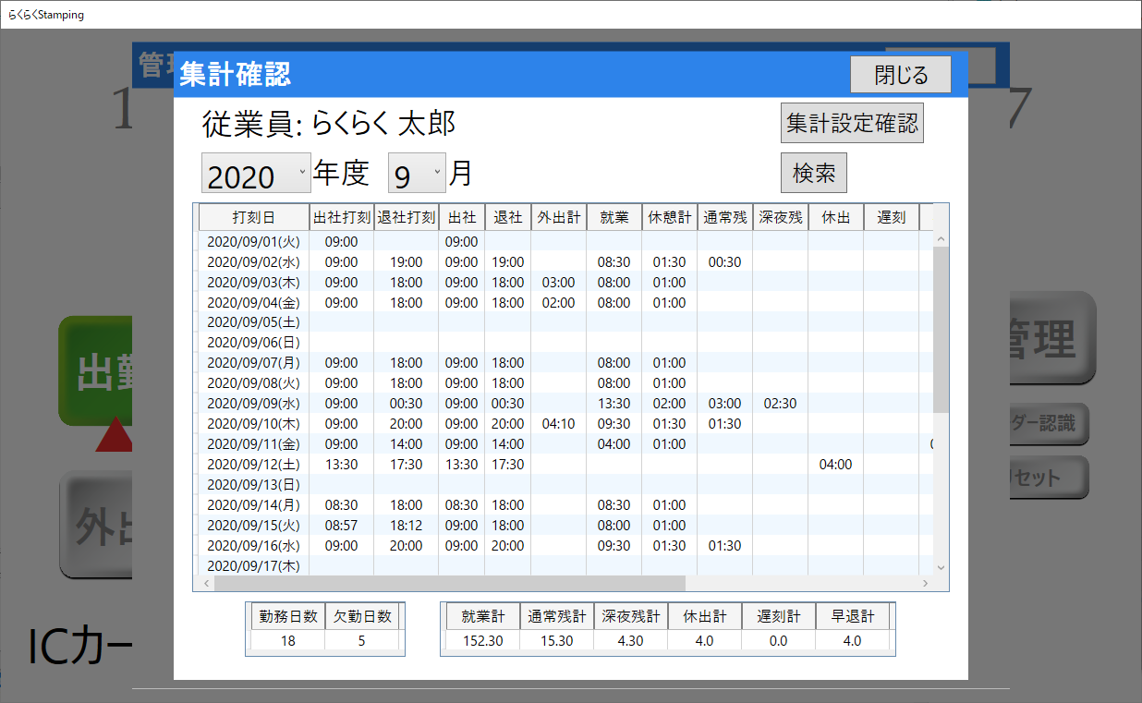The height and width of the screenshot is (703, 1142).
Task: Click the 就業 column header
Action: [614, 218]
